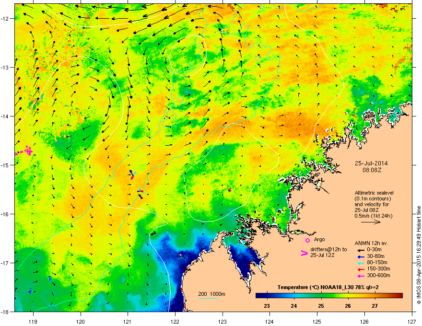Click the 'Altimetric sealevel' text

[374, 193]
